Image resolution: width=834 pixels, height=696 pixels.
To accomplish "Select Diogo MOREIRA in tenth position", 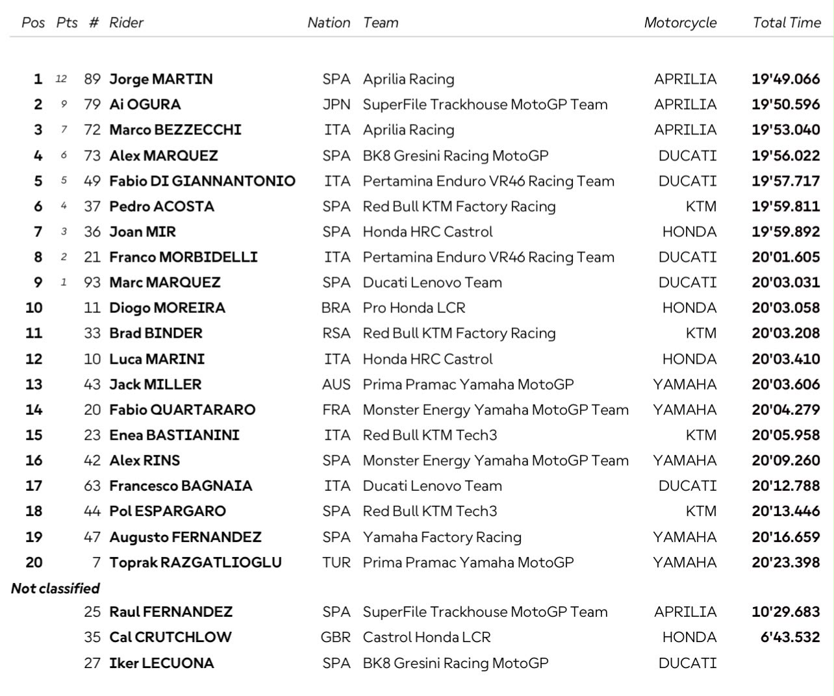I will click(168, 308).
